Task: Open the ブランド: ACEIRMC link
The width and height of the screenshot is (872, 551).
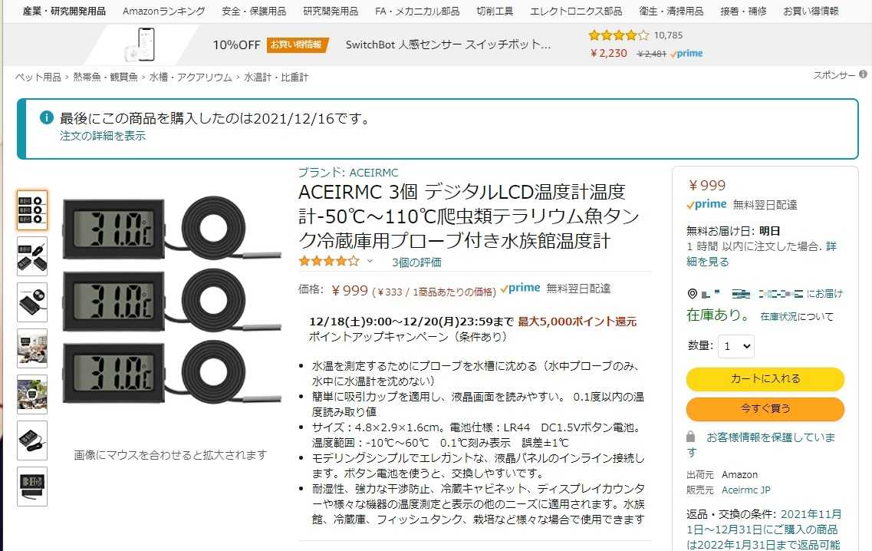Action: [x=348, y=173]
